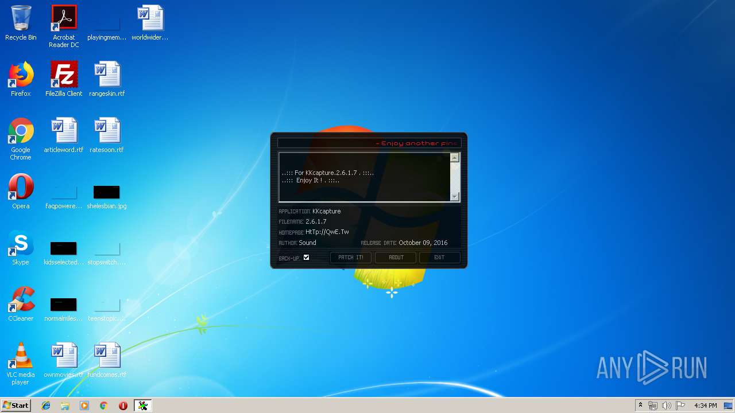Click the '2.6.1.7' filename value

click(316, 221)
